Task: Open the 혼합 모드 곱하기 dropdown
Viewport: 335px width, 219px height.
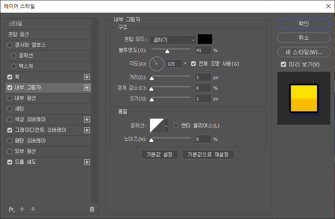Action: tap(173, 40)
